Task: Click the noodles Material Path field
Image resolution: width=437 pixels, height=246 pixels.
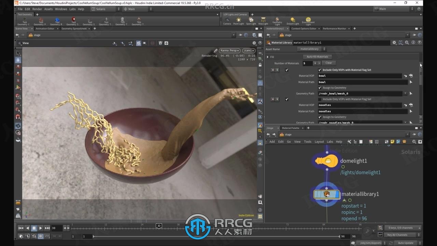Action: (363, 111)
